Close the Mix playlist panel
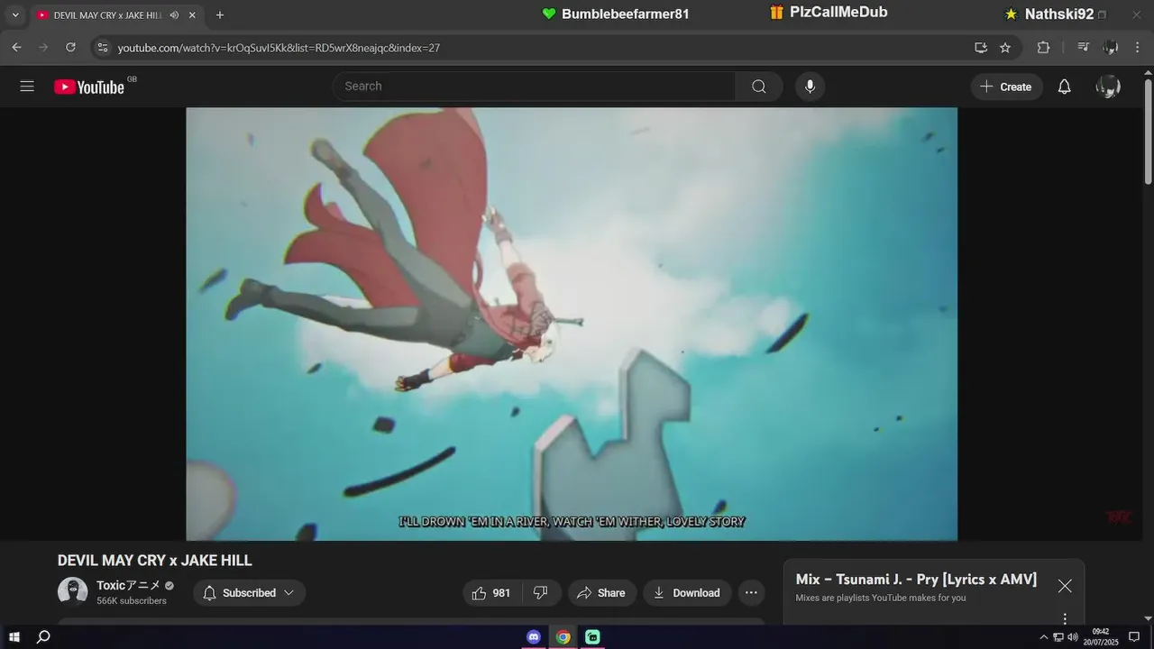Screen dimensions: 1154x649 click(1065, 586)
